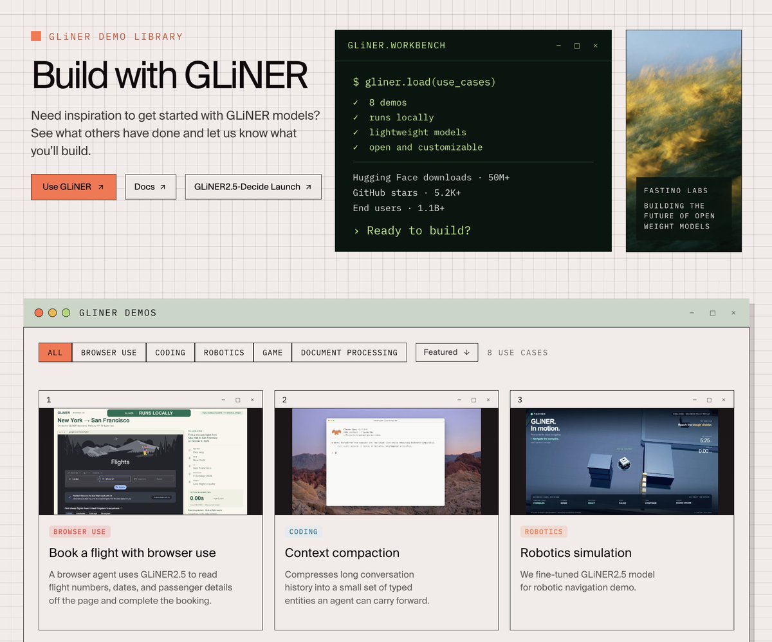Click the '8 USE CASES' count label
The image size is (772, 642).
518,352
